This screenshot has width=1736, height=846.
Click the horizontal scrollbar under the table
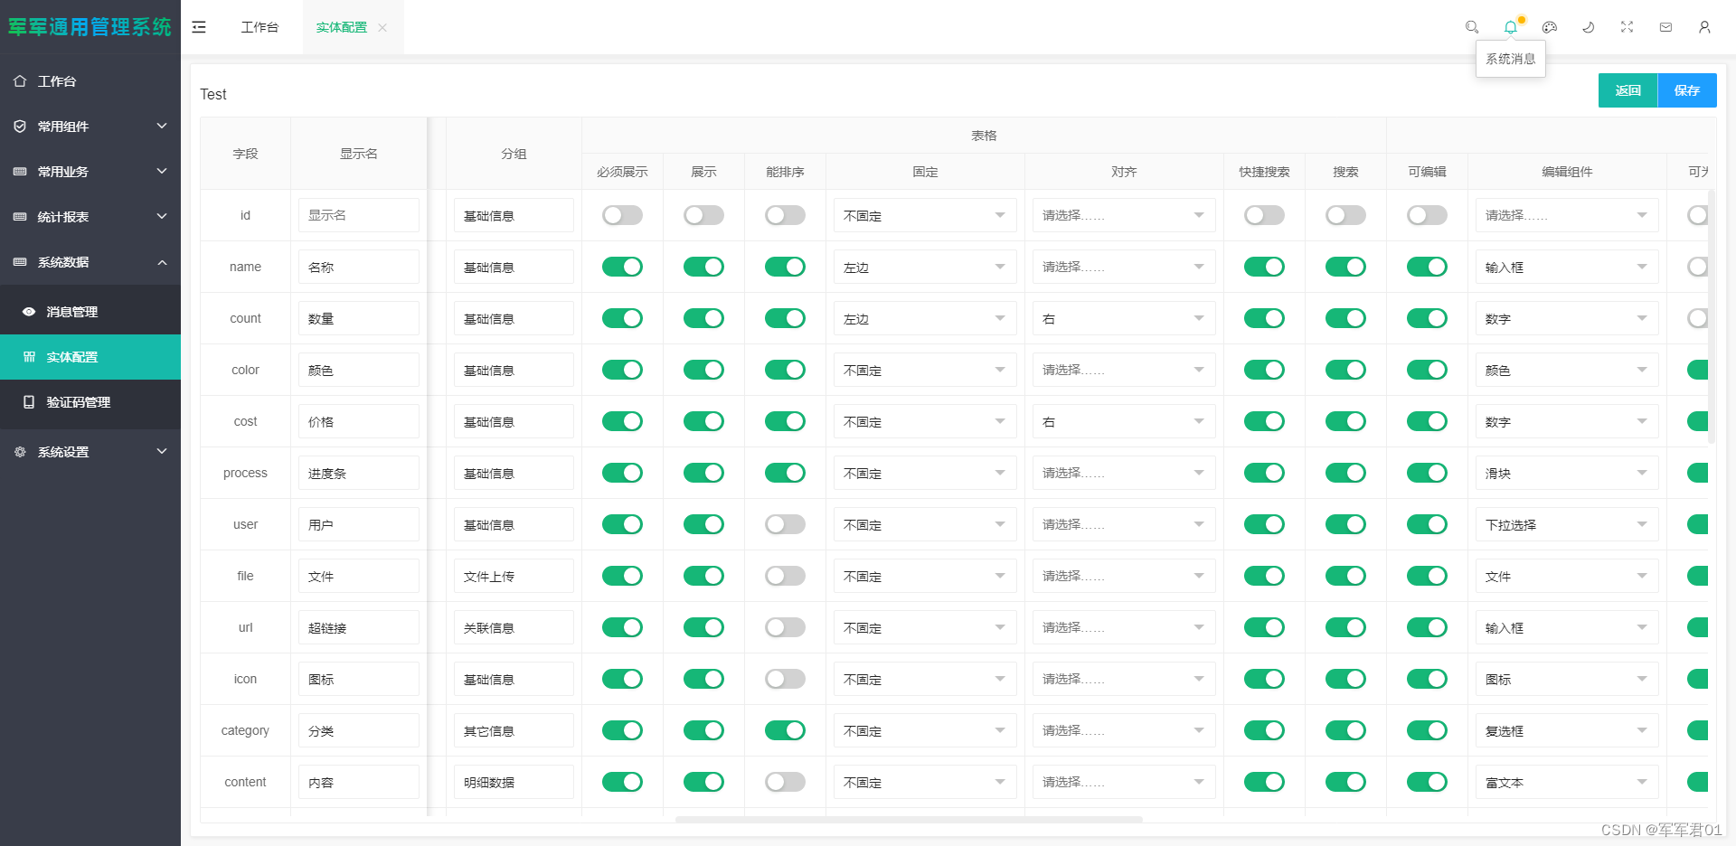click(x=909, y=820)
